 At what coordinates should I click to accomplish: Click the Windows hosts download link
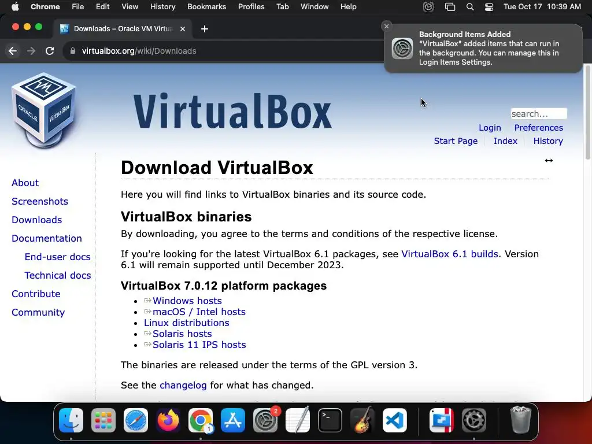click(x=187, y=301)
